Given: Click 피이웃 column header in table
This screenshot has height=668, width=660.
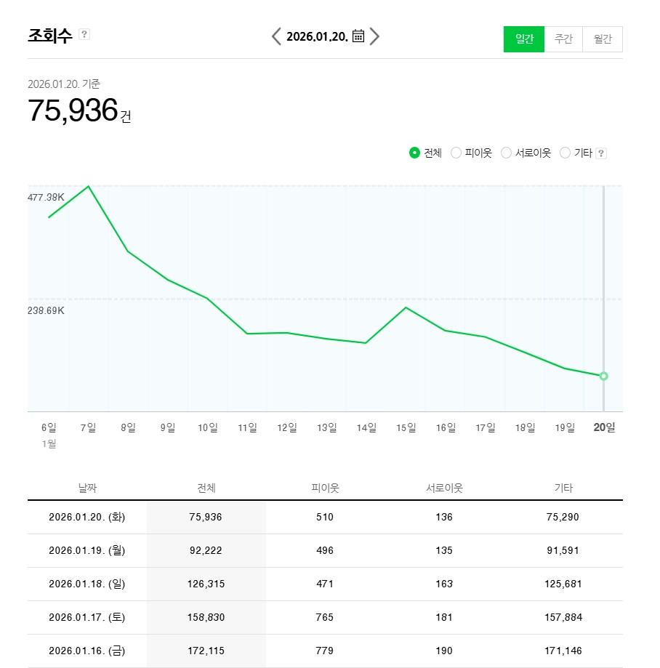Looking at the screenshot, I should 325,488.
